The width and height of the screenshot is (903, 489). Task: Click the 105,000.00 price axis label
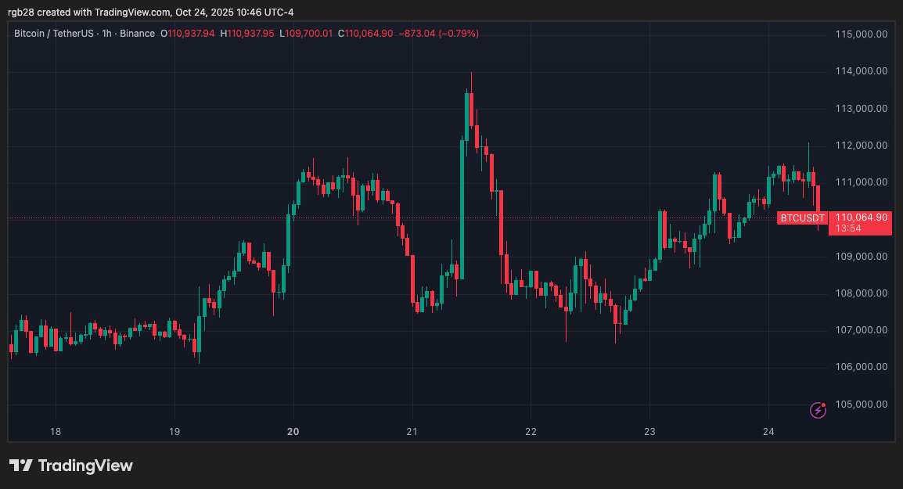click(861, 405)
